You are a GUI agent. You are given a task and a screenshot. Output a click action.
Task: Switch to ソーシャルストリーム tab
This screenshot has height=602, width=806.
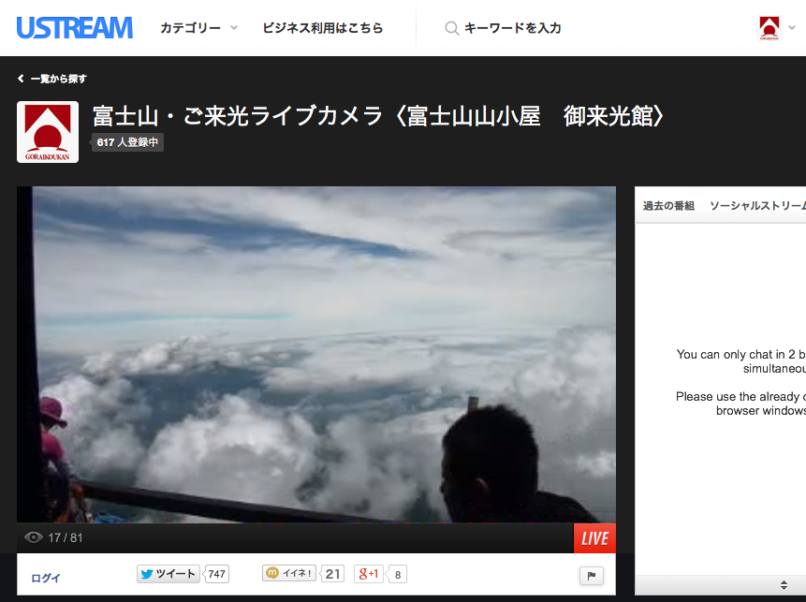pos(756,206)
